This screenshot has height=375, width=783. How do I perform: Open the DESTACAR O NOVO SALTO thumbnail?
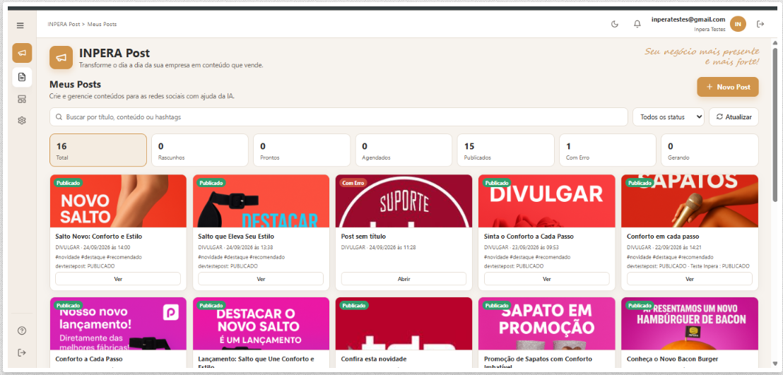[x=261, y=323]
